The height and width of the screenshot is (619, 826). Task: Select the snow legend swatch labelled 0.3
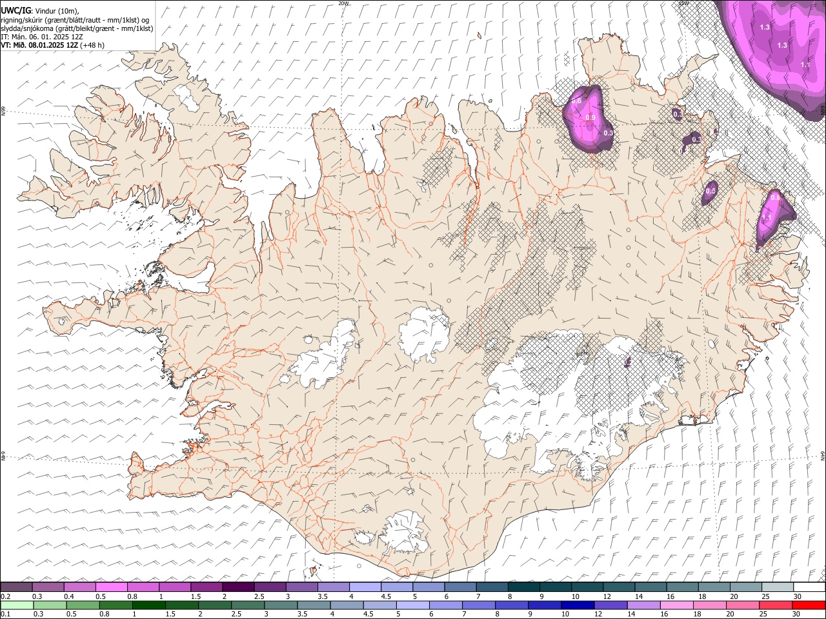pyautogui.click(x=48, y=587)
